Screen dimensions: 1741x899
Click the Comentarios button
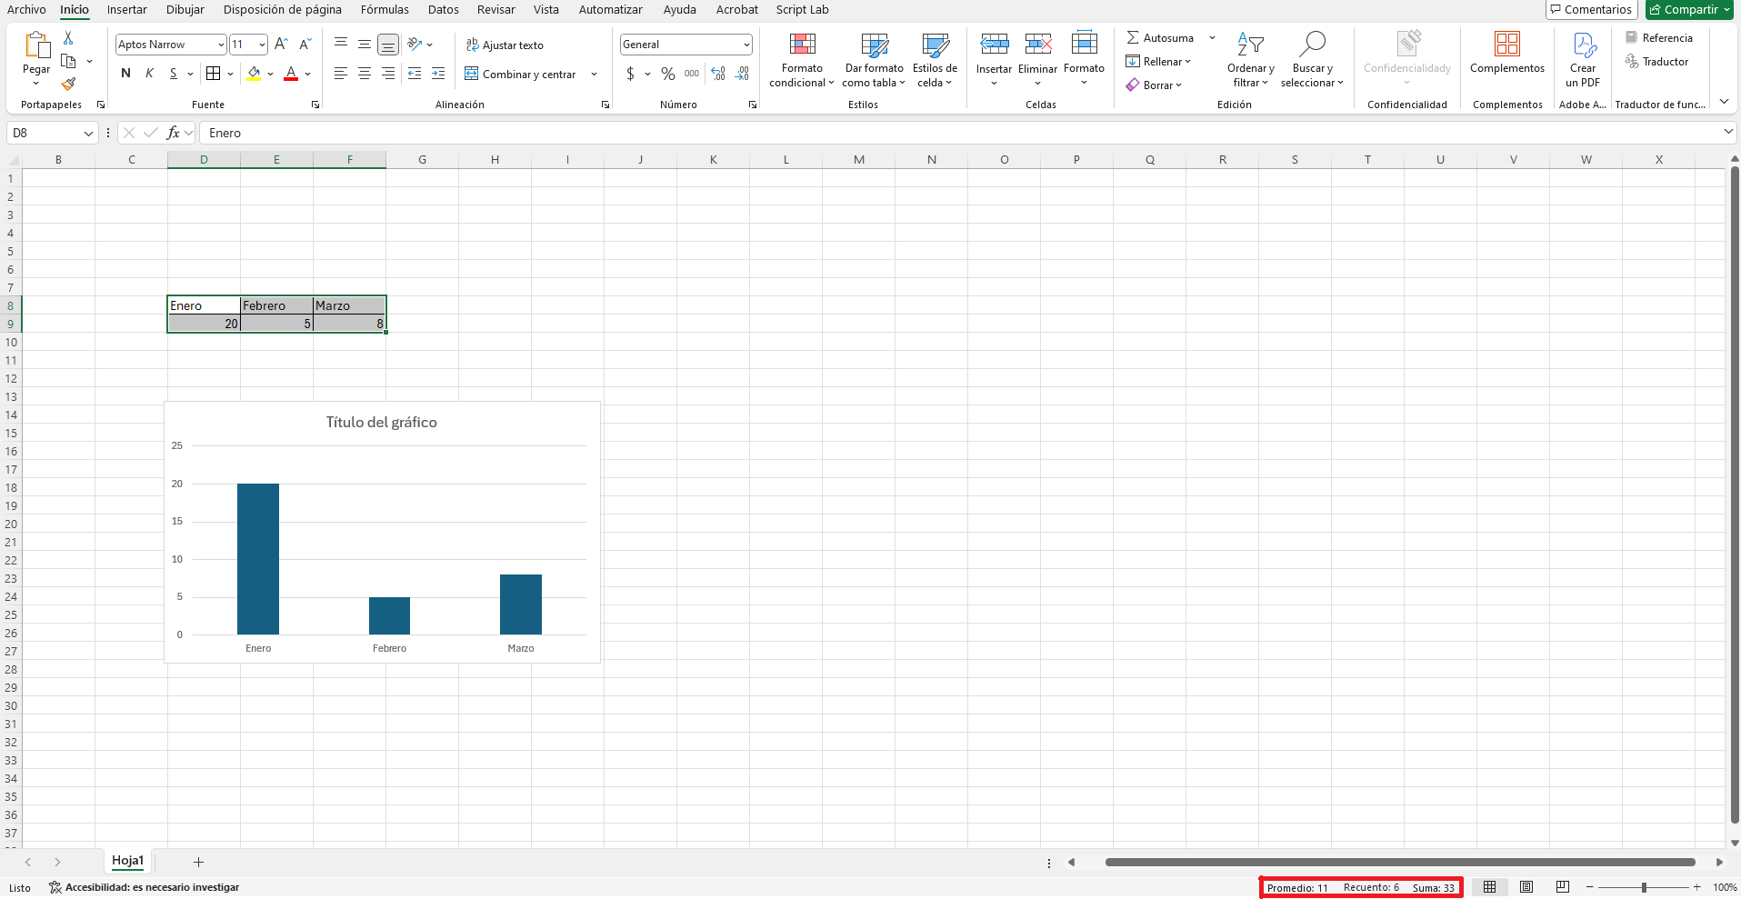click(x=1591, y=10)
